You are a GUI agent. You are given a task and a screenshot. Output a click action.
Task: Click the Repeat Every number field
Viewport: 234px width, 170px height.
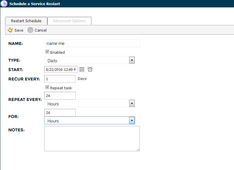point(60,96)
